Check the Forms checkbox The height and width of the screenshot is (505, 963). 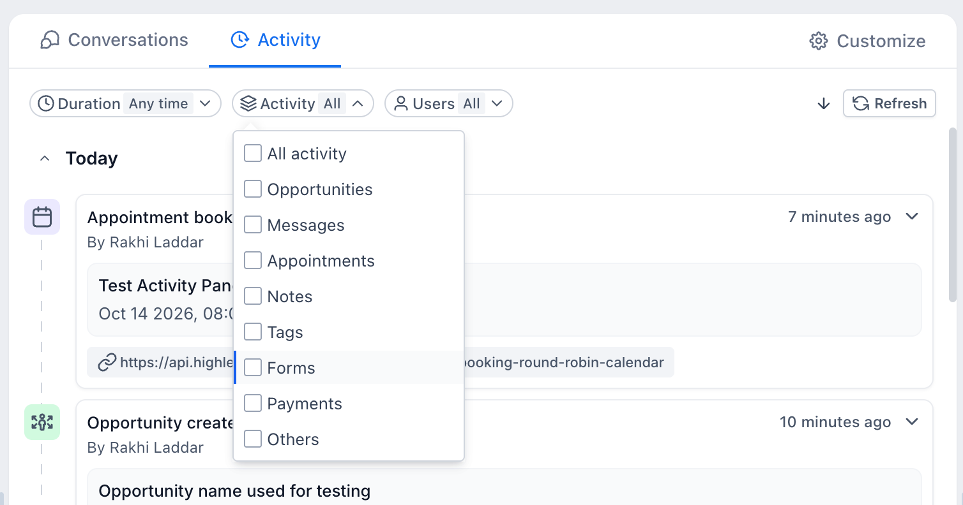click(x=253, y=367)
